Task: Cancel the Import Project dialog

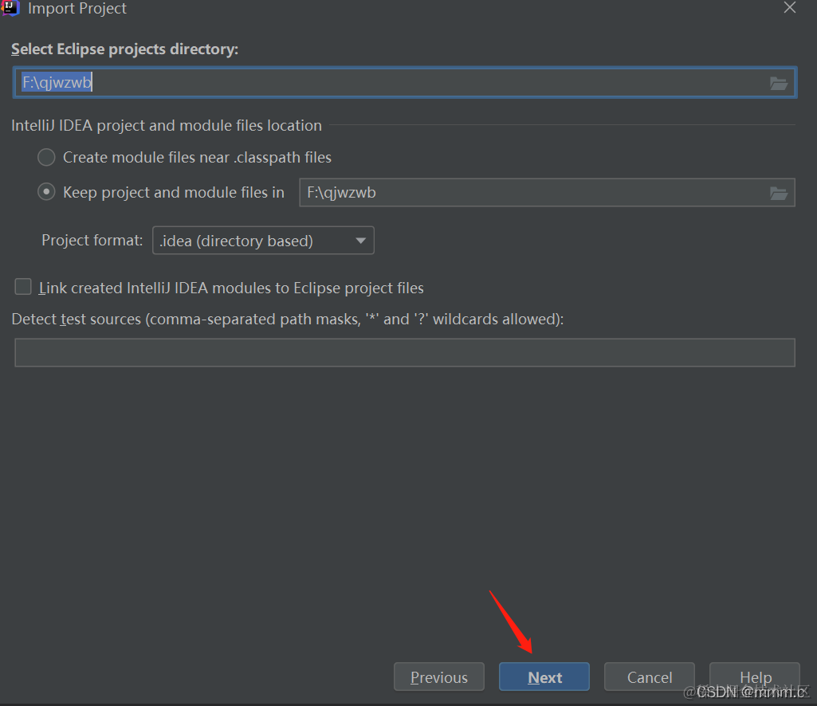Action: (650, 677)
